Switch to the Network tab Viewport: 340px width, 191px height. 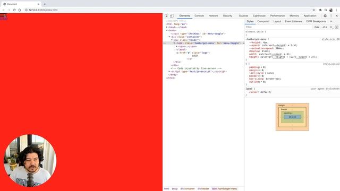tap(214, 16)
